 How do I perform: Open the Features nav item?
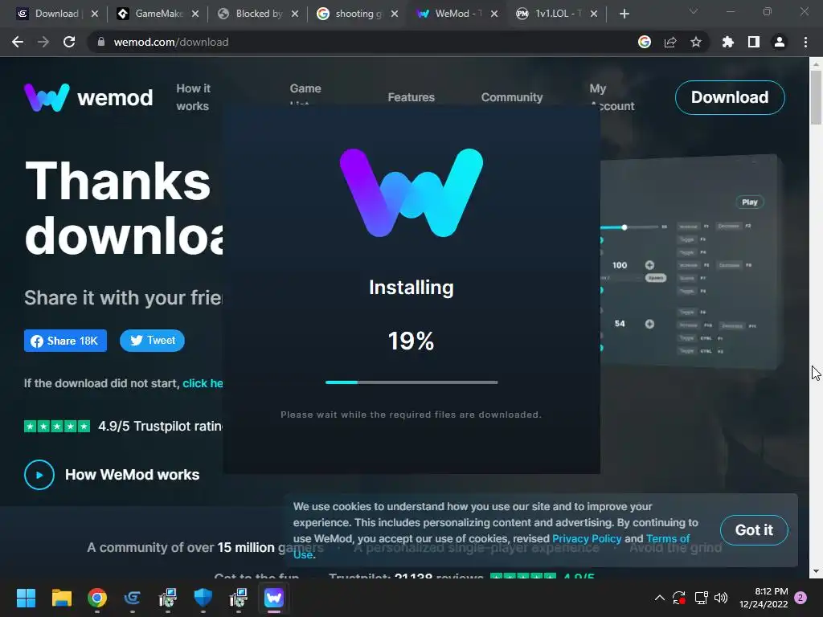[411, 97]
